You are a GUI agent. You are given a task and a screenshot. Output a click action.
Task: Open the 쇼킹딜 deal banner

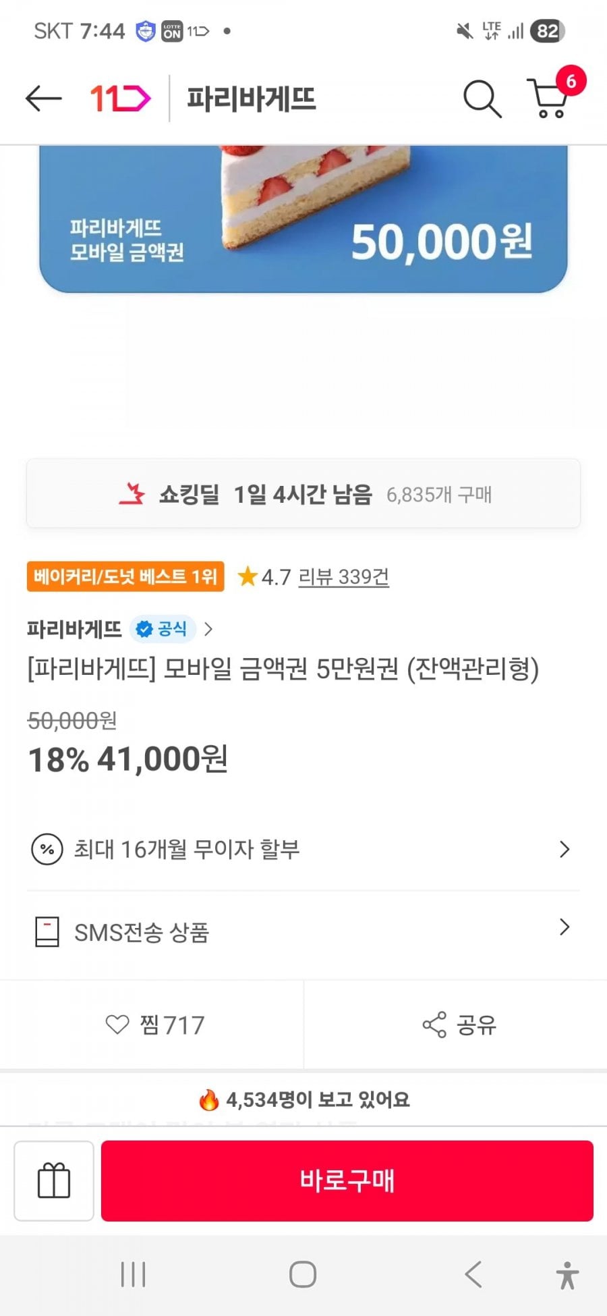click(x=303, y=494)
